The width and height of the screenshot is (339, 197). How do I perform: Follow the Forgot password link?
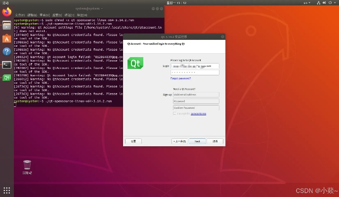click(x=180, y=78)
